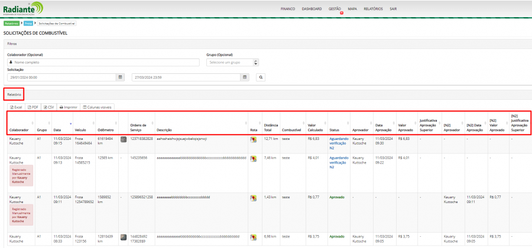Viewport: 532px width, 248px height.
Task: Print the report with Imprimir
Action: pos(69,107)
